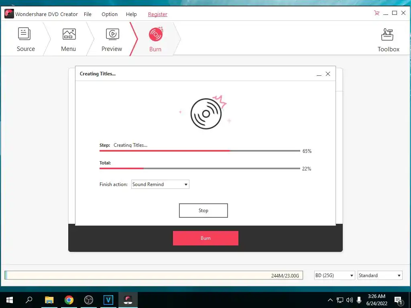This screenshot has width=411, height=308.
Task: Show hidden system tray icons
Action: (330, 300)
